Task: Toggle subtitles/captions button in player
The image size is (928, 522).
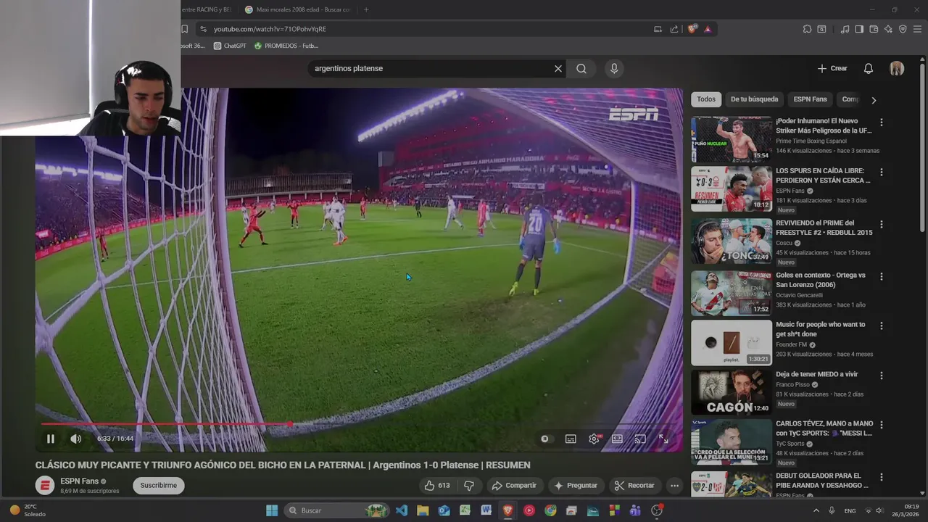Action: (571, 439)
